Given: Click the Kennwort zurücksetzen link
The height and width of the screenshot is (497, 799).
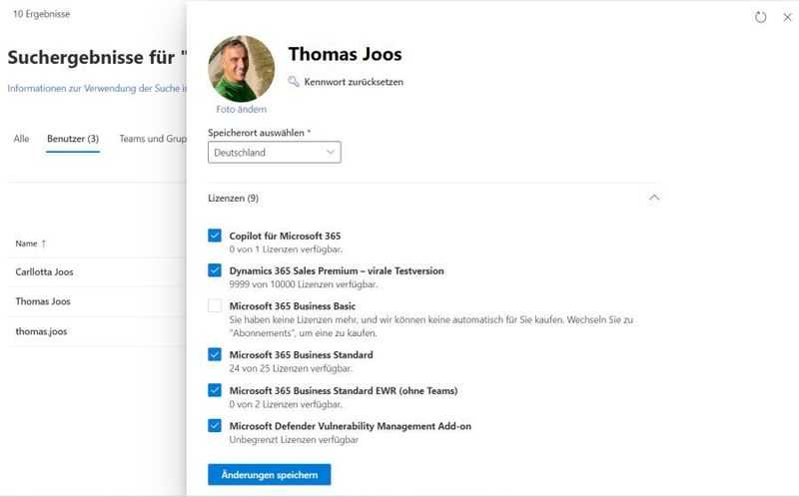Looking at the screenshot, I should (x=354, y=82).
